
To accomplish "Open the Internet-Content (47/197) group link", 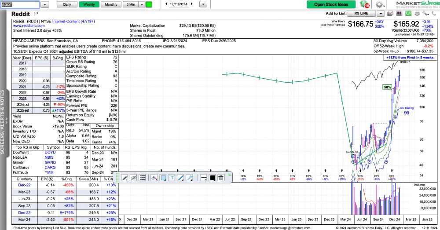I will tap(73, 21).
